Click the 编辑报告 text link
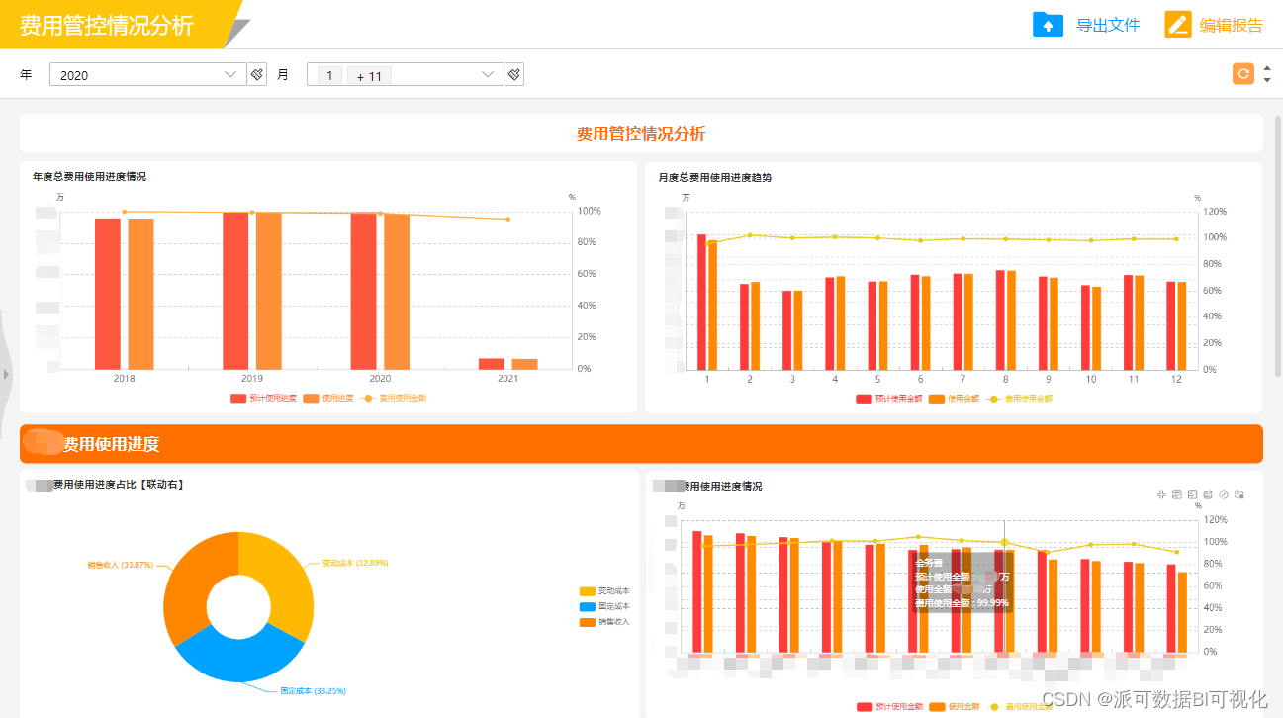Viewport: 1283px width, 718px height. [x=1232, y=26]
